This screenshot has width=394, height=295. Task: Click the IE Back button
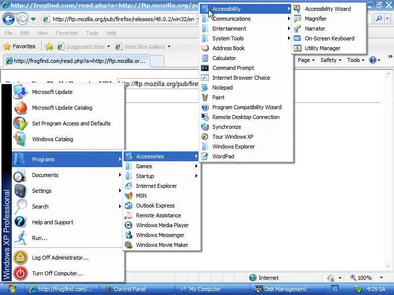pyautogui.click(x=8, y=19)
